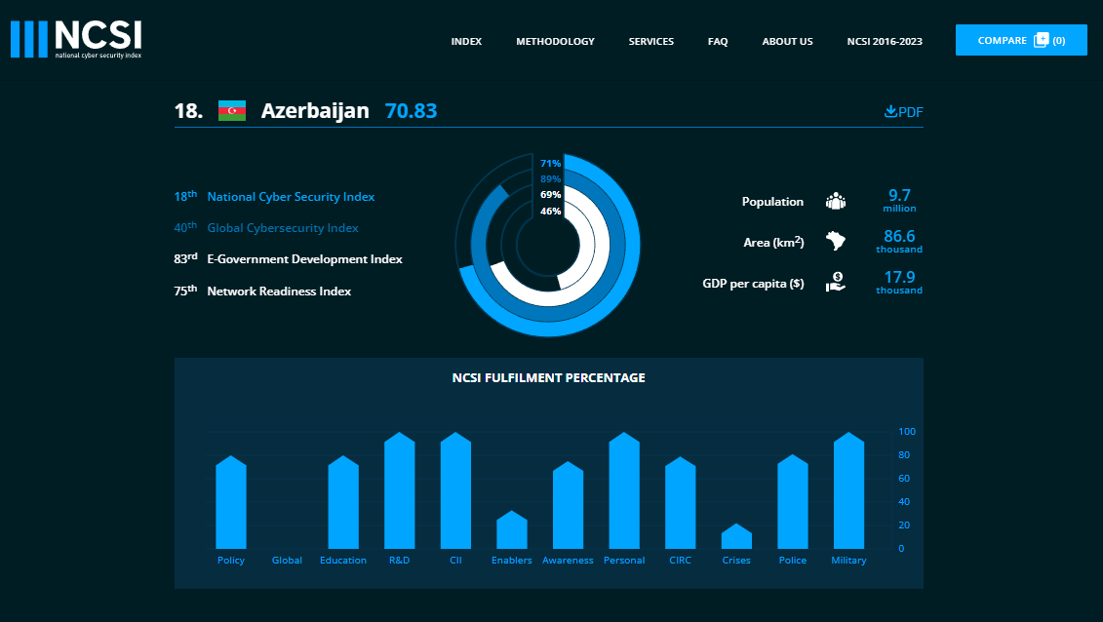Click the Global axis label

pyautogui.click(x=287, y=561)
